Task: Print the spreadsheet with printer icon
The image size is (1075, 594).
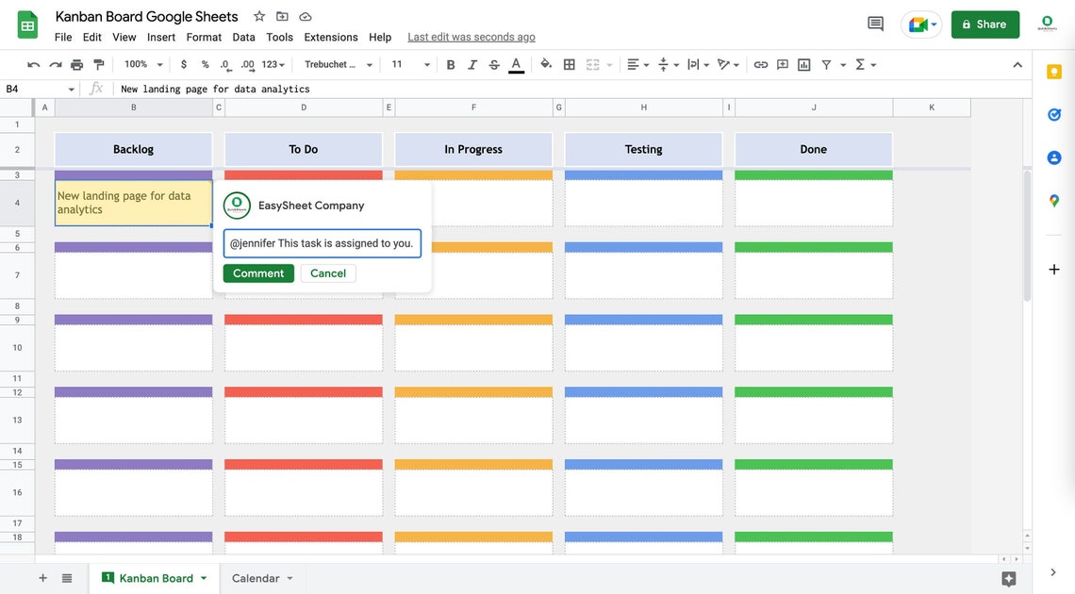Action: (x=76, y=64)
